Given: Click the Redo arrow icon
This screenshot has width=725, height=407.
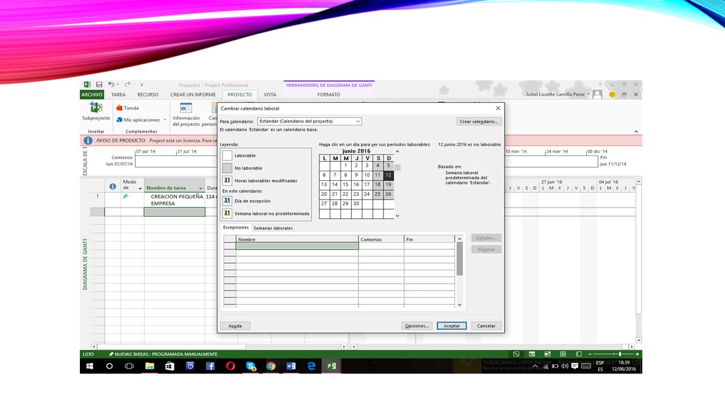Looking at the screenshot, I should pyautogui.click(x=128, y=85).
